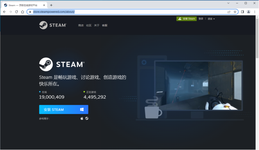The height and width of the screenshot is (150, 259).
Task: Open the Chrome profile avatar
Action: click(249, 12)
